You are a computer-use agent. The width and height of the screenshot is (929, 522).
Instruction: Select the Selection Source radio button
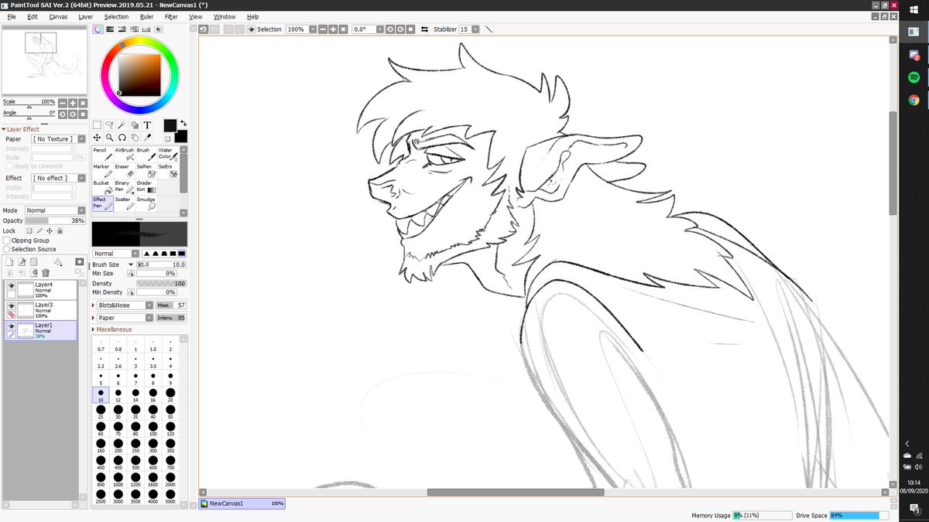7,249
